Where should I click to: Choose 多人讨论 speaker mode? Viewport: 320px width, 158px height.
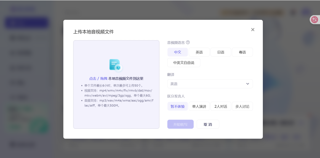point(242,106)
